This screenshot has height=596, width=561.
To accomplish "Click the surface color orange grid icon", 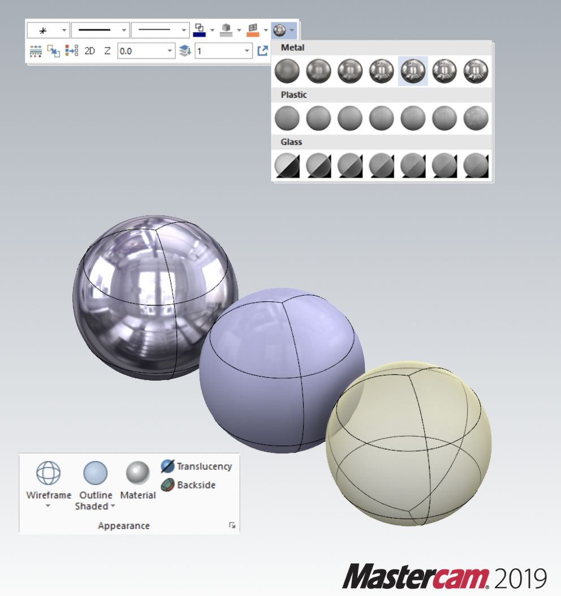I will [253, 29].
